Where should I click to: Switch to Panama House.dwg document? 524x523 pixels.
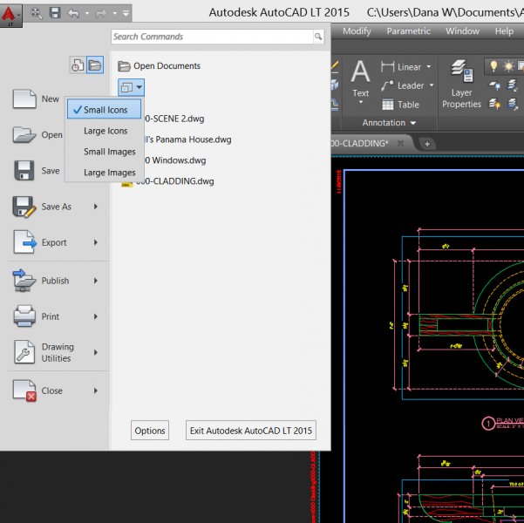point(187,139)
